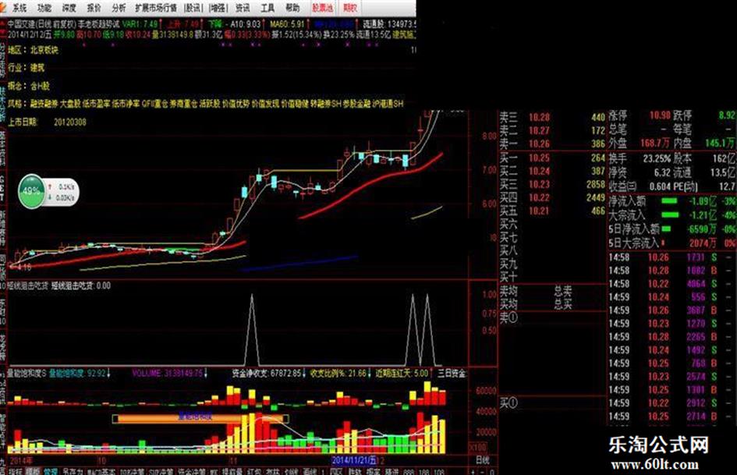Click the 短线狙击吃货 indicator title

tap(28, 285)
